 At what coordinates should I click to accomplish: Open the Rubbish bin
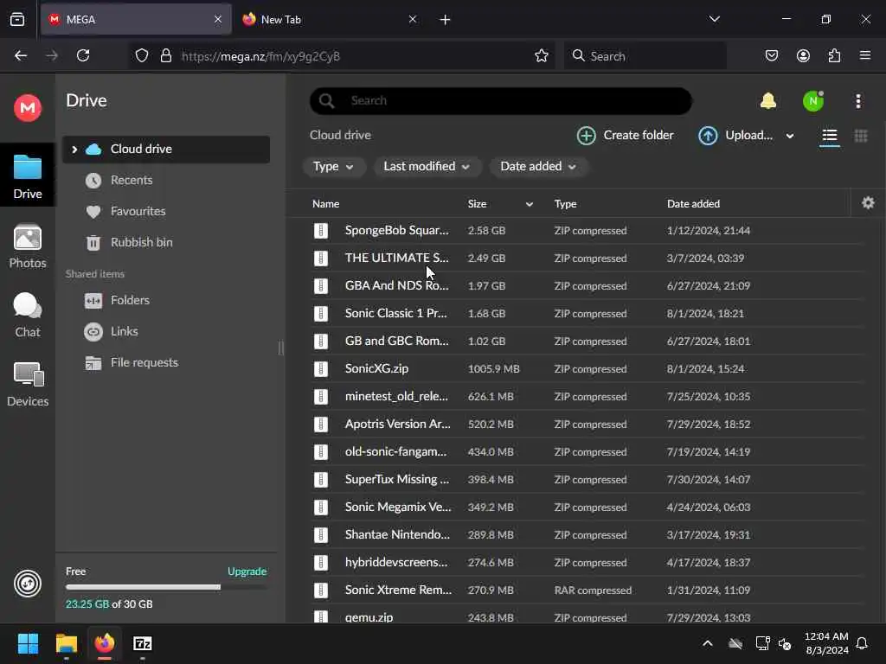[141, 242]
